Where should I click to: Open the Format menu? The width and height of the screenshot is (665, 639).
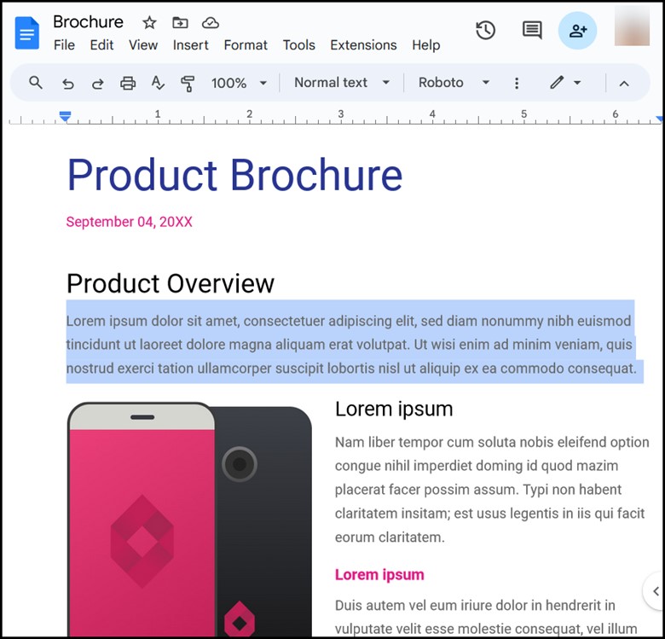tap(246, 45)
